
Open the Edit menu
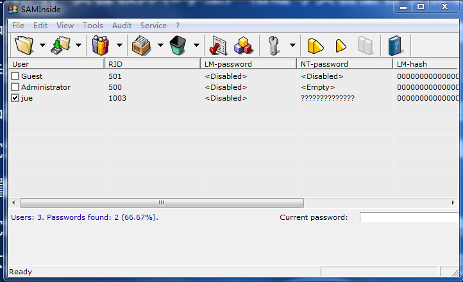[40, 26]
